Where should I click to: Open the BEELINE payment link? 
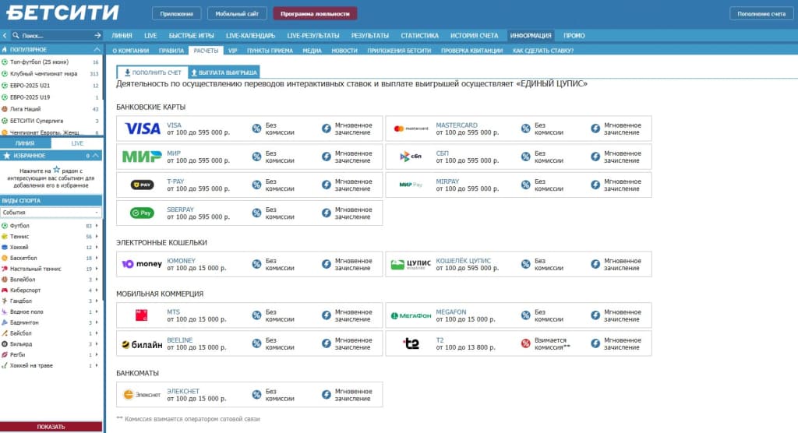tap(180, 340)
